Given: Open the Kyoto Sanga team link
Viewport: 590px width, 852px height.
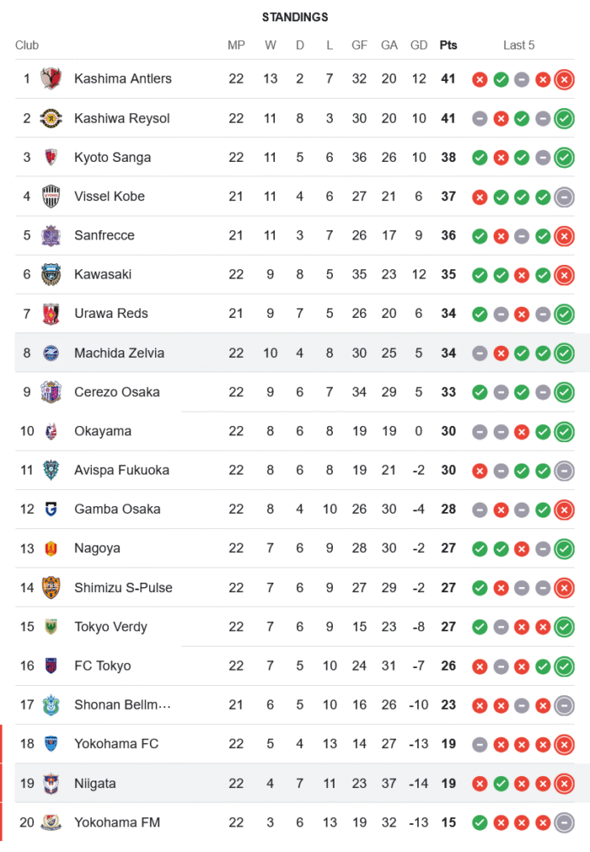Looking at the screenshot, I should pos(112,157).
